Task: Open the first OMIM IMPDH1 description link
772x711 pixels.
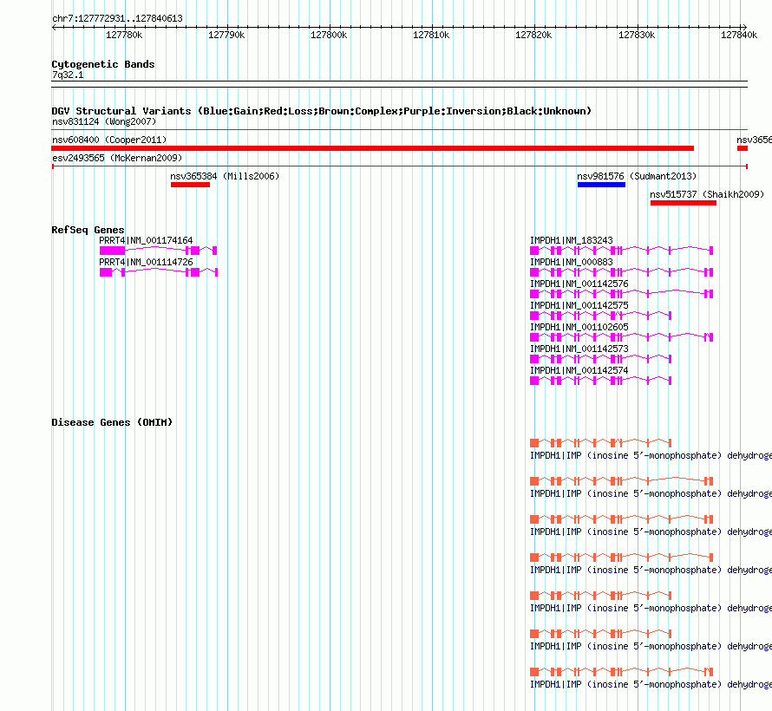Action: click(651, 455)
